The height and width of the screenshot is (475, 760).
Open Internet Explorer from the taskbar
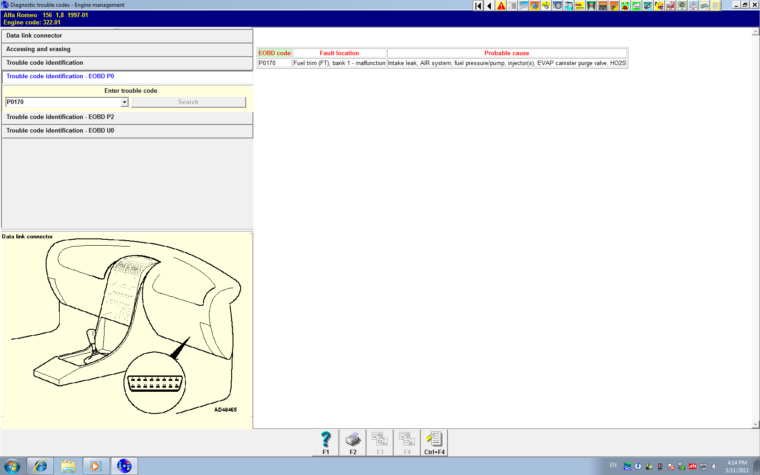click(40, 466)
